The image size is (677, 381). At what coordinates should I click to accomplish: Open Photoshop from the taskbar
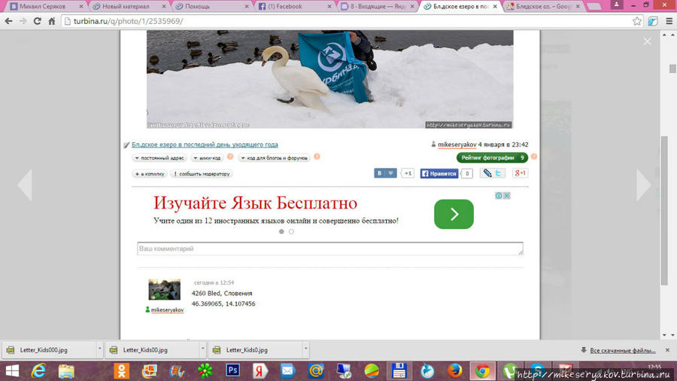coord(232,370)
